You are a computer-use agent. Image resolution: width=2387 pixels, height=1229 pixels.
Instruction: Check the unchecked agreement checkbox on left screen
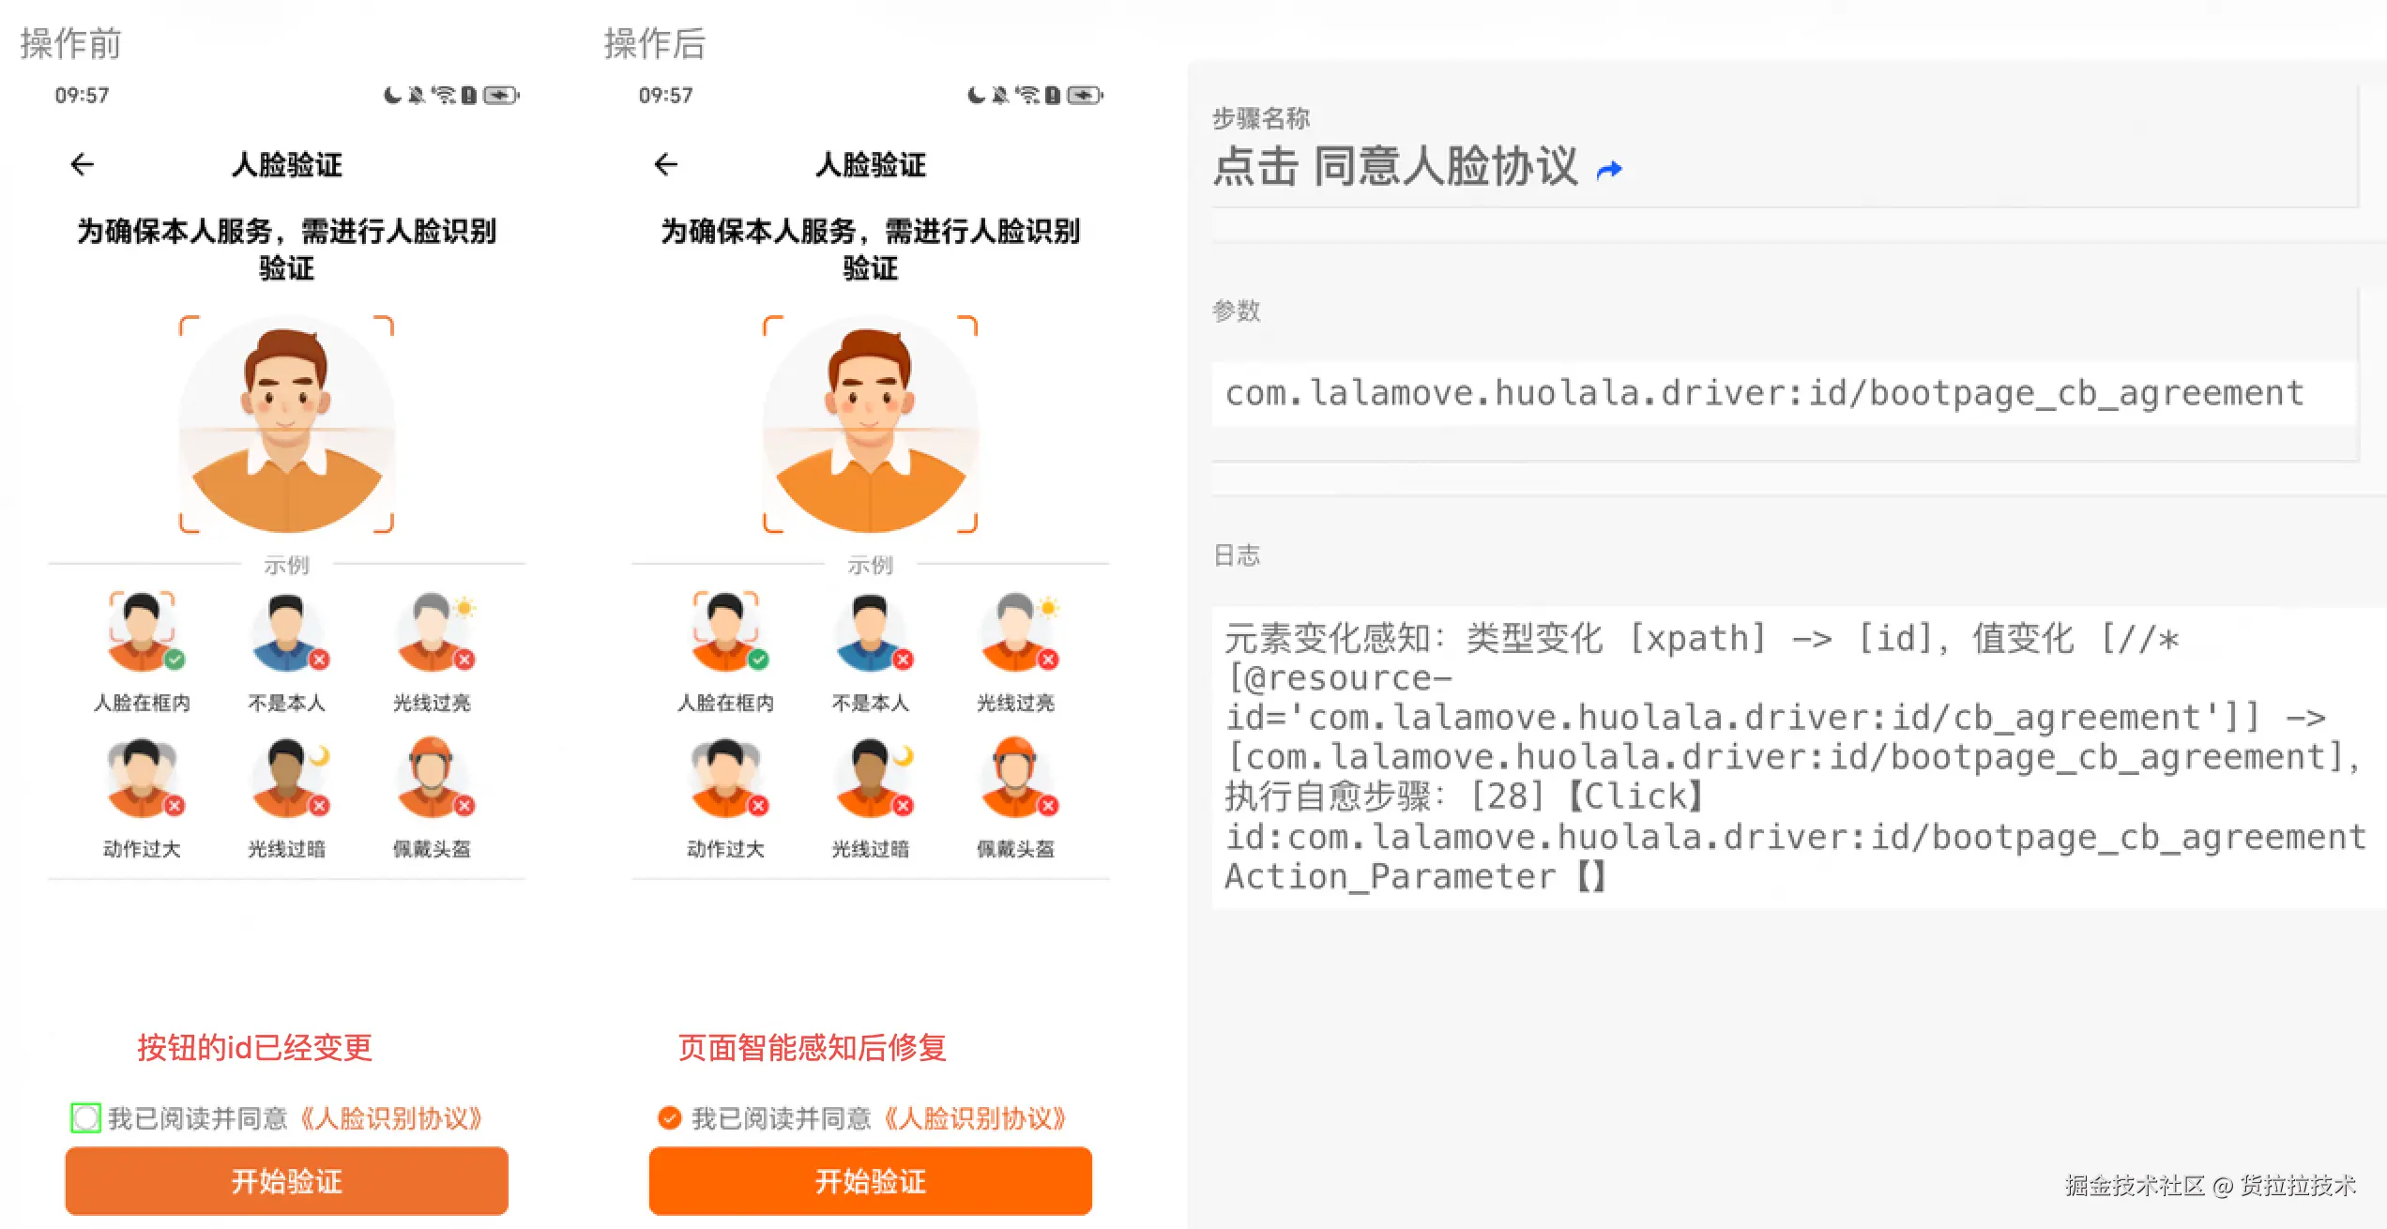click(x=85, y=1117)
